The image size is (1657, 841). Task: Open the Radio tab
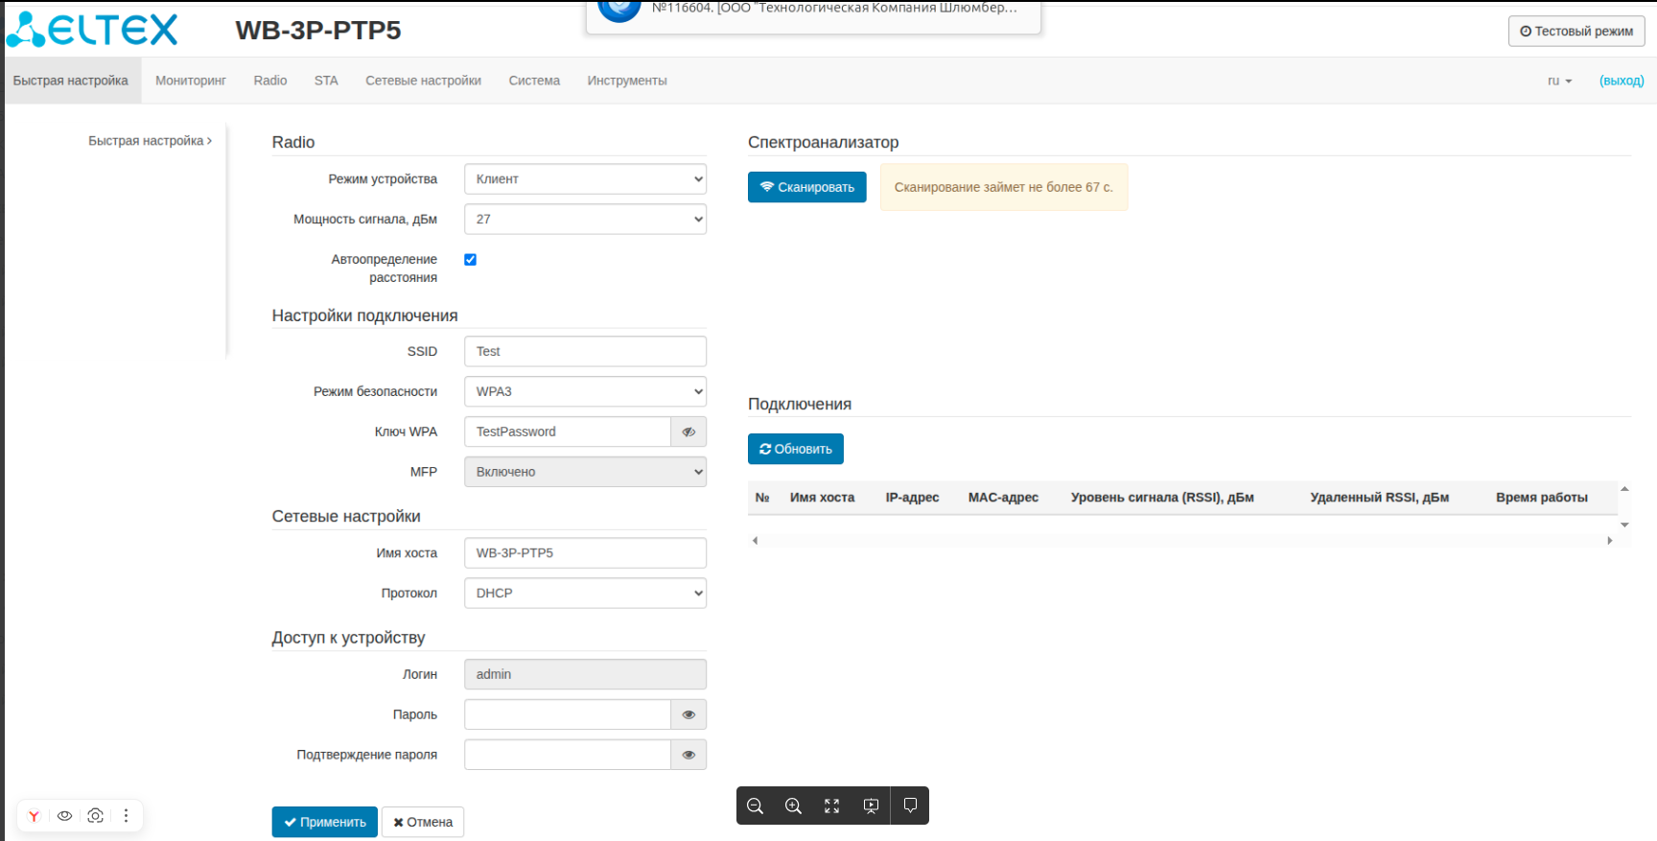pyautogui.click(x=270, y=81)
